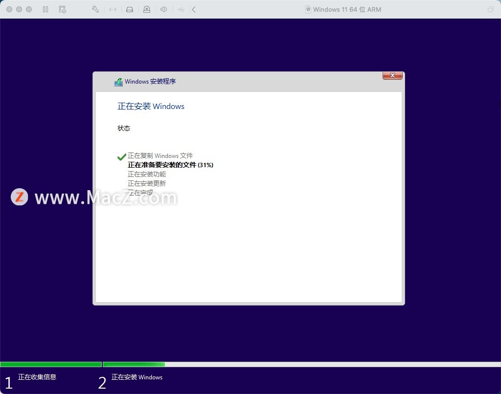Click step 2 '正在安装 Windows' label
The width and height of the screenshot is (501, 394).
click(x=137, y=377)
